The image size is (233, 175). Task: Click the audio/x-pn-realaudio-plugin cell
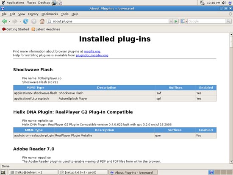coord(34,136)
